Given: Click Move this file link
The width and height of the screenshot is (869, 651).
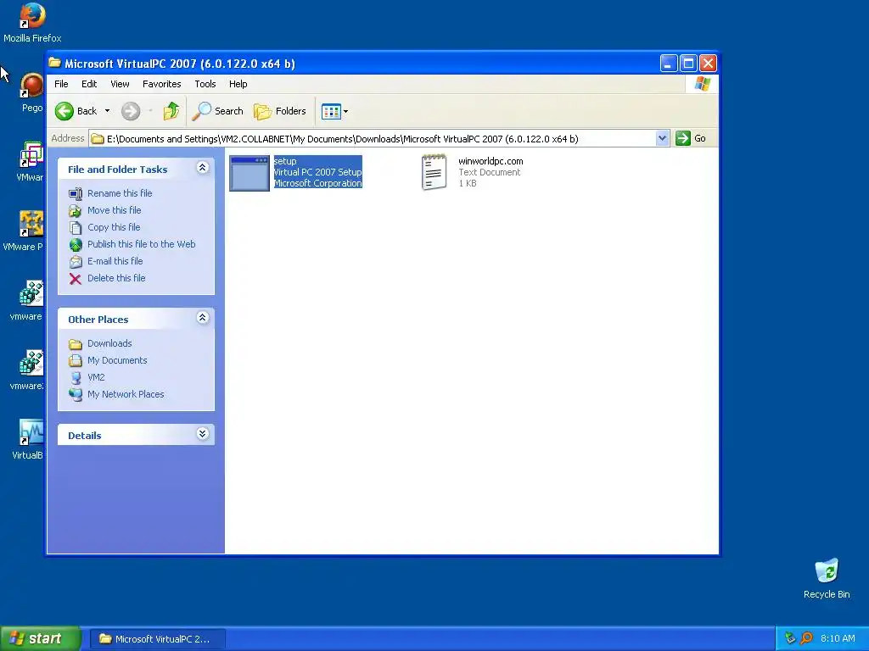Looking at the screenshot, I should coord(115,210).
